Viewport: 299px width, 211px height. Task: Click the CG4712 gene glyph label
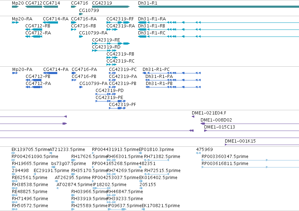(x=34, y=3)
